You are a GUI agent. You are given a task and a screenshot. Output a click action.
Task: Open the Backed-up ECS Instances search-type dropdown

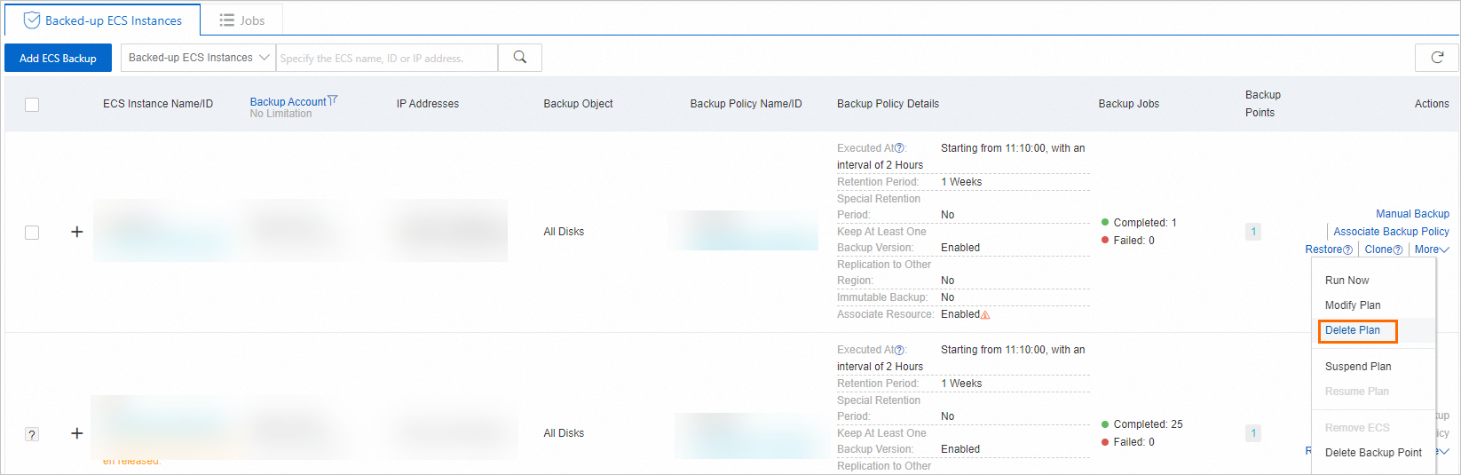(x=199, y=58)
